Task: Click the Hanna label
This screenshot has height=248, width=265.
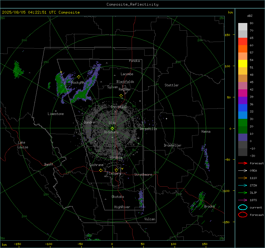Action: [x=206, y=132]
